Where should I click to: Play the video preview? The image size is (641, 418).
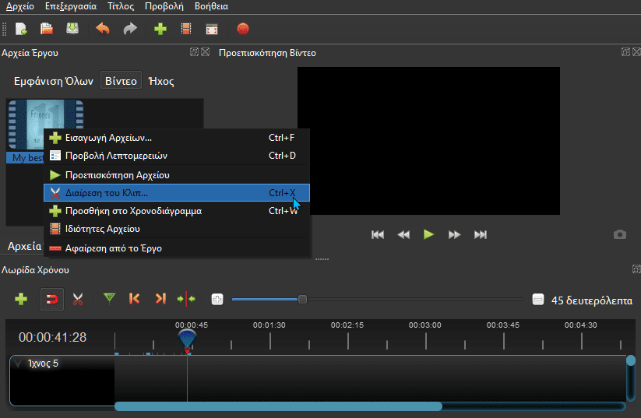(428, 234)
